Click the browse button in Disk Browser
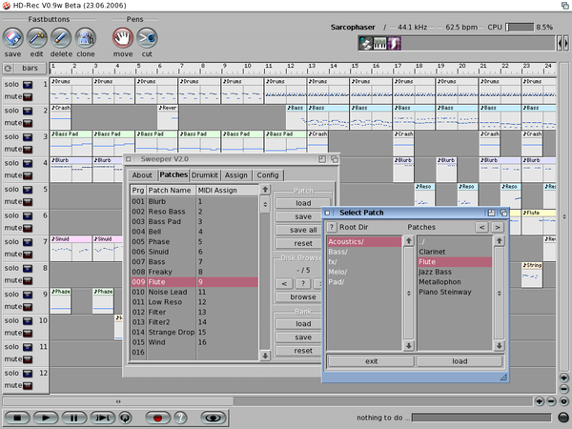Viewport: 572px width, 429px height. [302, 297]
